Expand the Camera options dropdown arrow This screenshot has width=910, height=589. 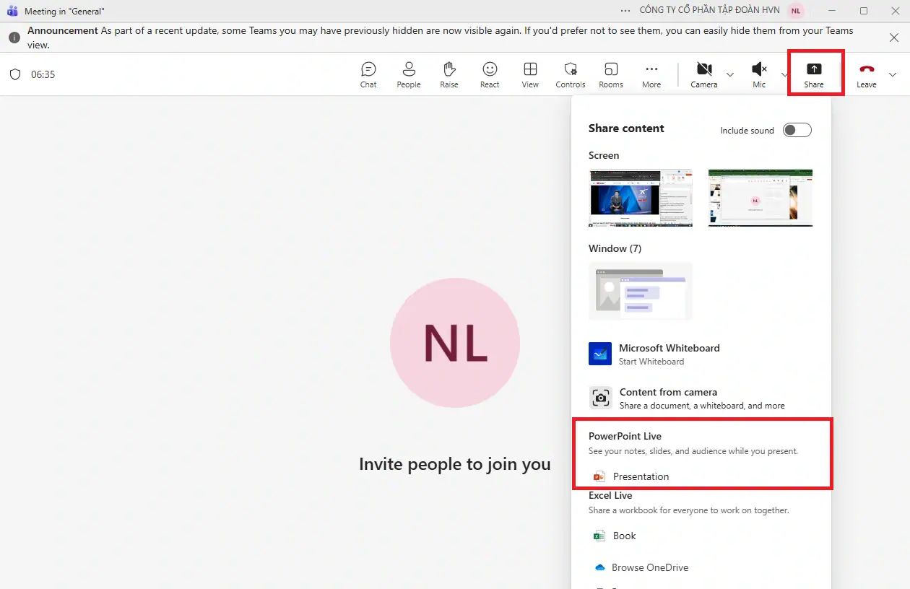coord(730,74)
